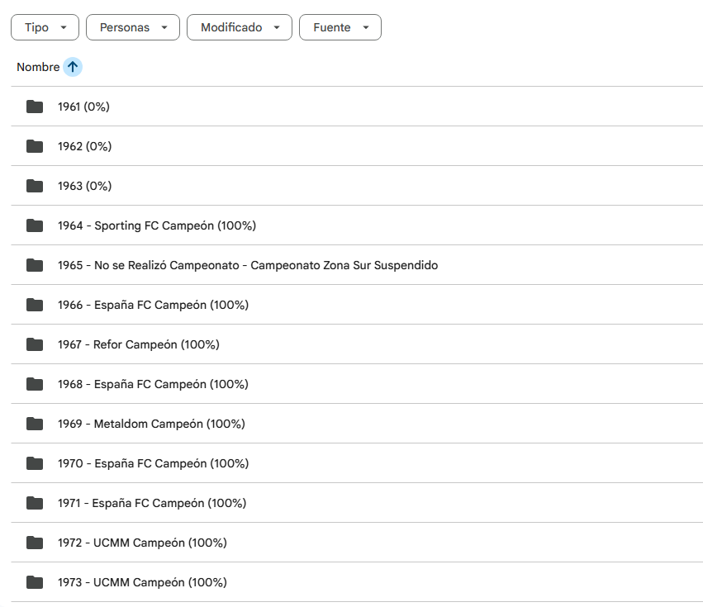Open the Fuente filter dropdown

[340, 27]
